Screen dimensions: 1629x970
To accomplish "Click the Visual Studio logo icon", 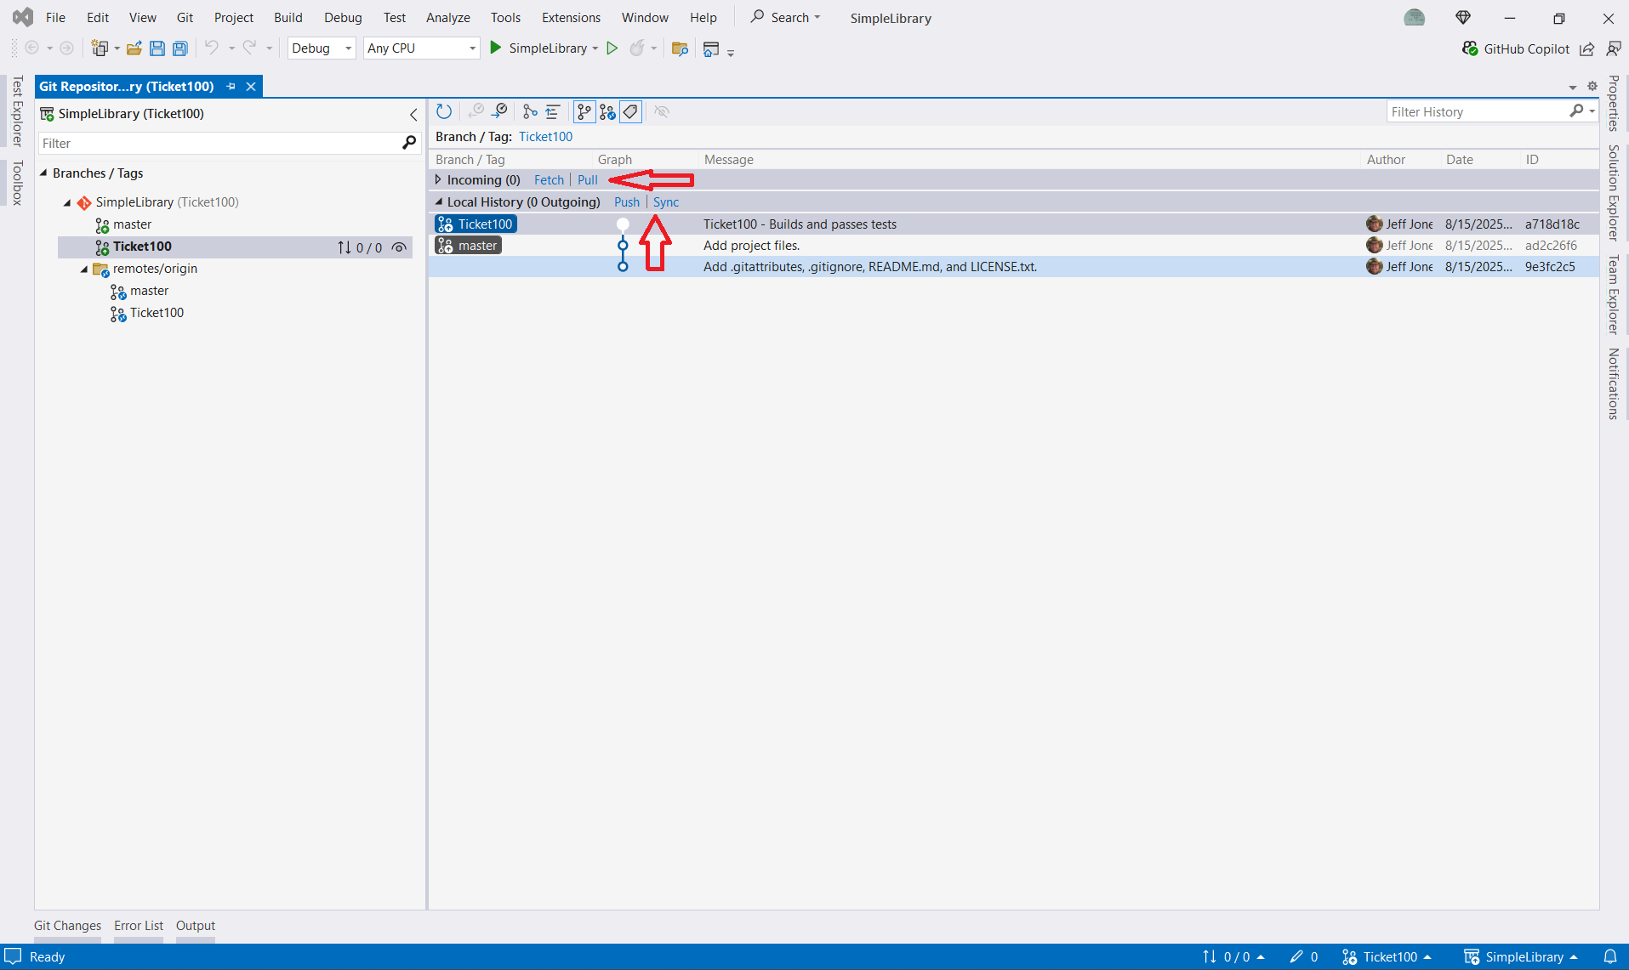I will click(x=23, y=17).
